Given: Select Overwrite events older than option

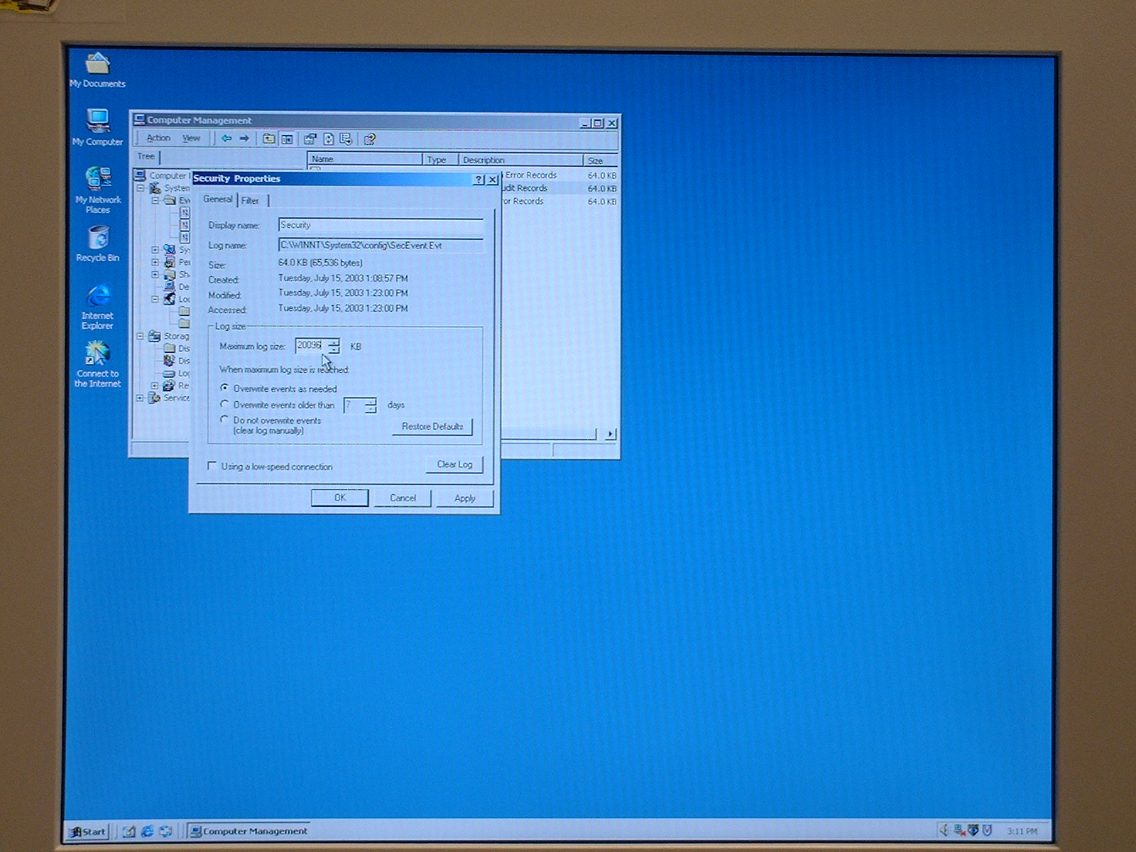Looking at the screenshot, I should click(224, 405).
